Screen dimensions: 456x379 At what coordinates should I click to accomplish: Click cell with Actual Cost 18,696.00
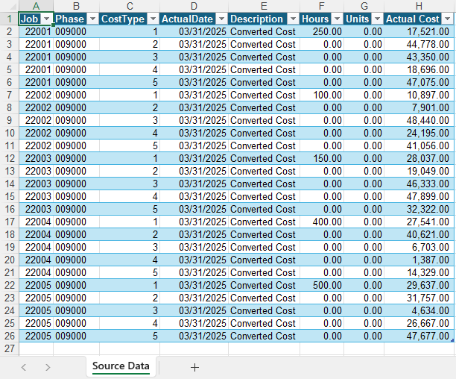(x=419, y=69)
